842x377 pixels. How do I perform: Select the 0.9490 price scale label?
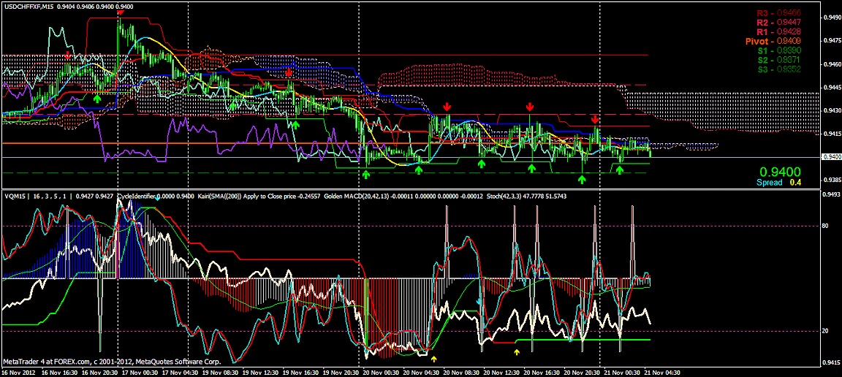pyautogui.click(x=830, y=17)
